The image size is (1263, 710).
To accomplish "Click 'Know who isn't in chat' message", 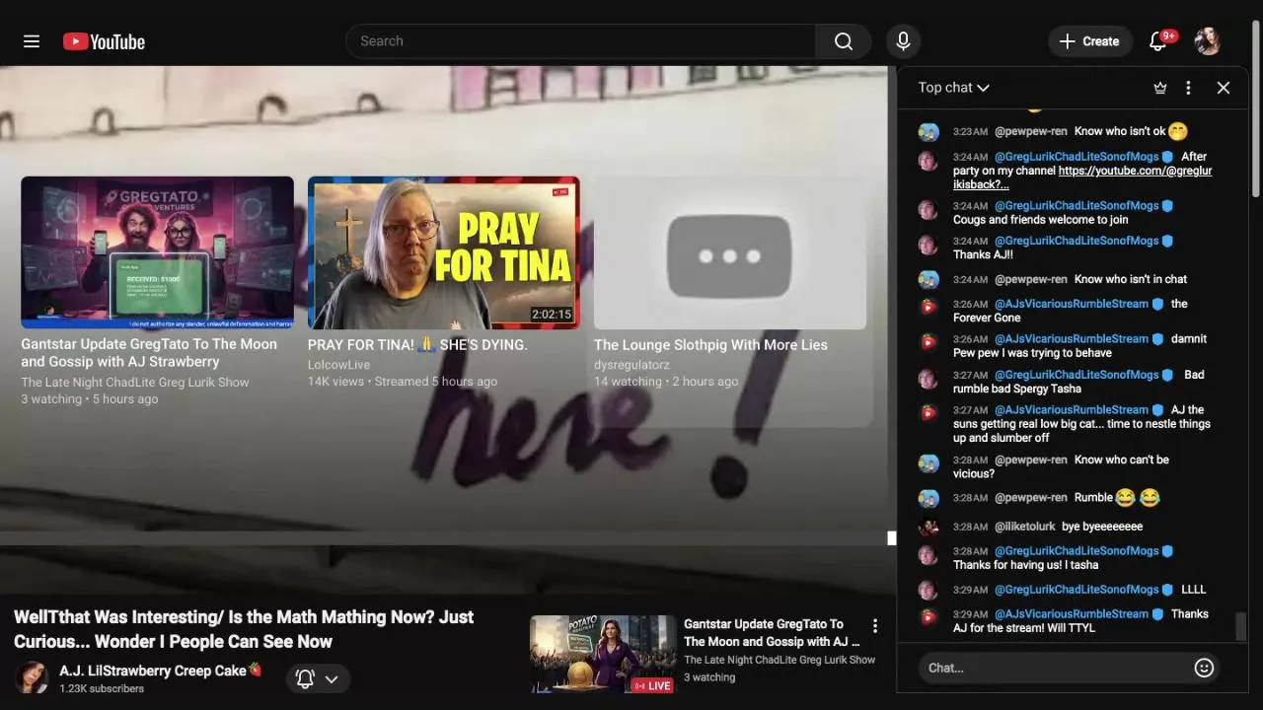I will [x=1130, y=279].
